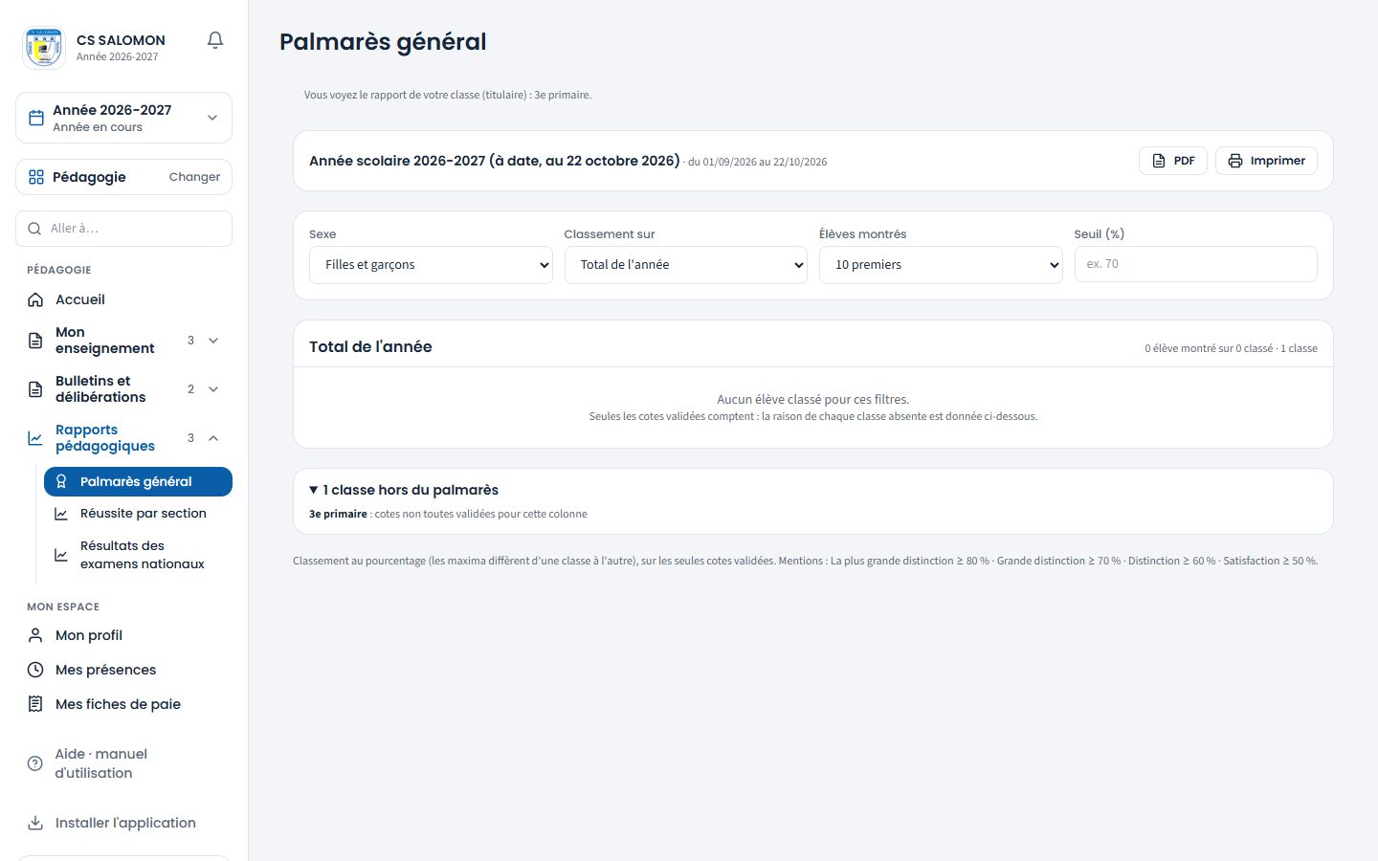
Task: Select Palmarès général menu item
Action: pyautogui.click(x=138, y=481)
